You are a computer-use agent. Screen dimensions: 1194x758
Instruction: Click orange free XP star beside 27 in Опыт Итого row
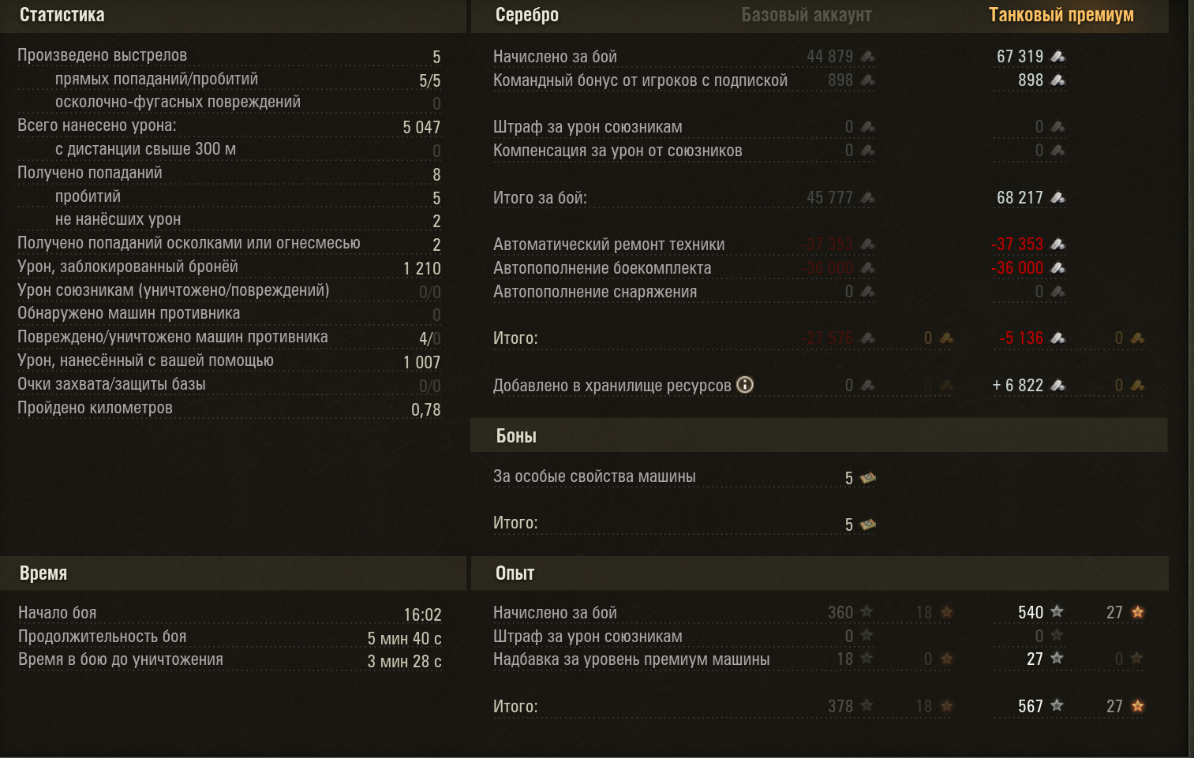pos(1137,706)
